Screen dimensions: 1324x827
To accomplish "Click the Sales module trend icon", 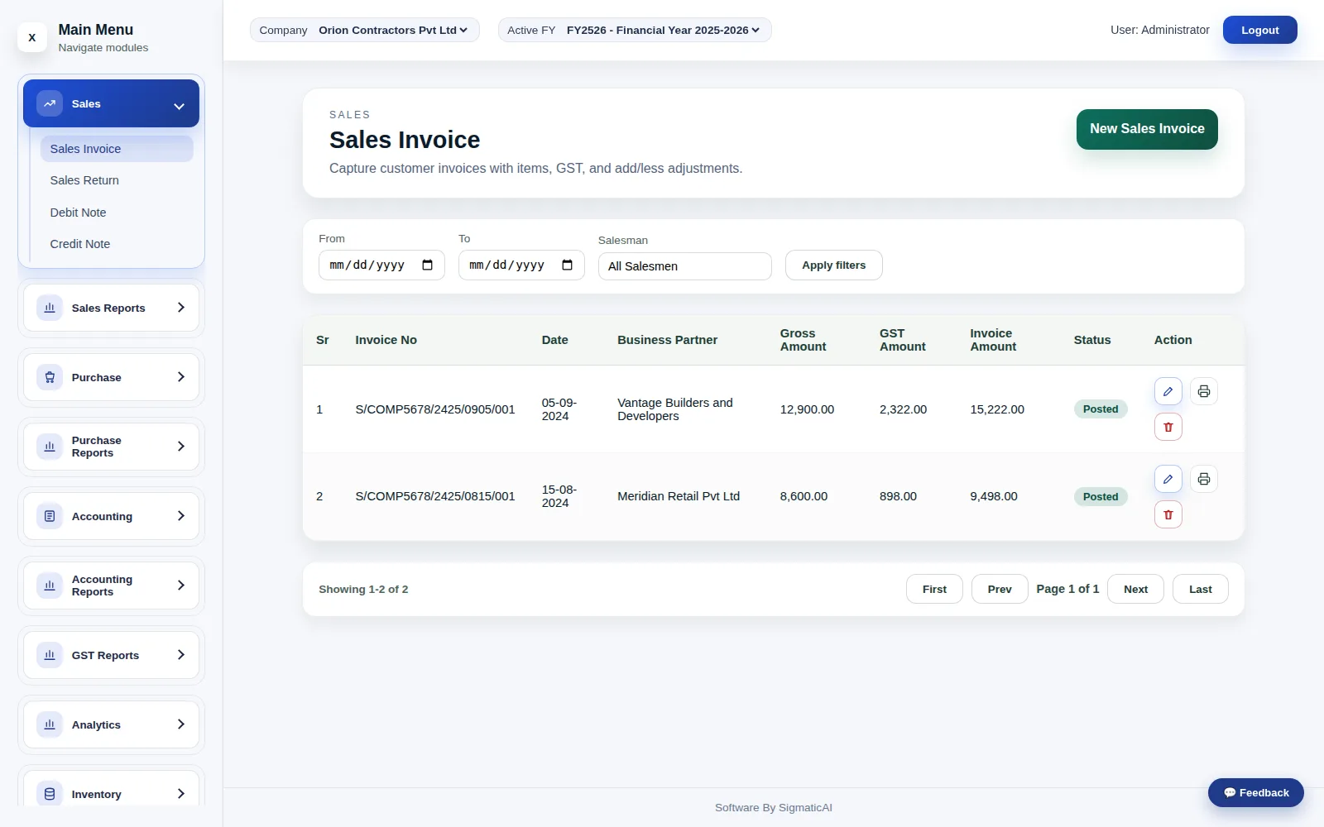I will [50, 103].
